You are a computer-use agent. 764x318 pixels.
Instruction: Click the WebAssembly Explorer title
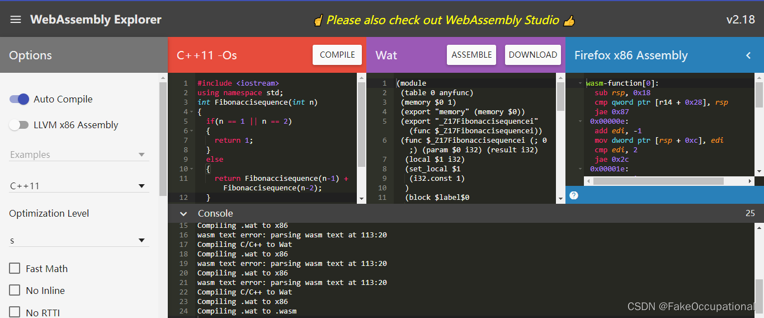point(96,20)
